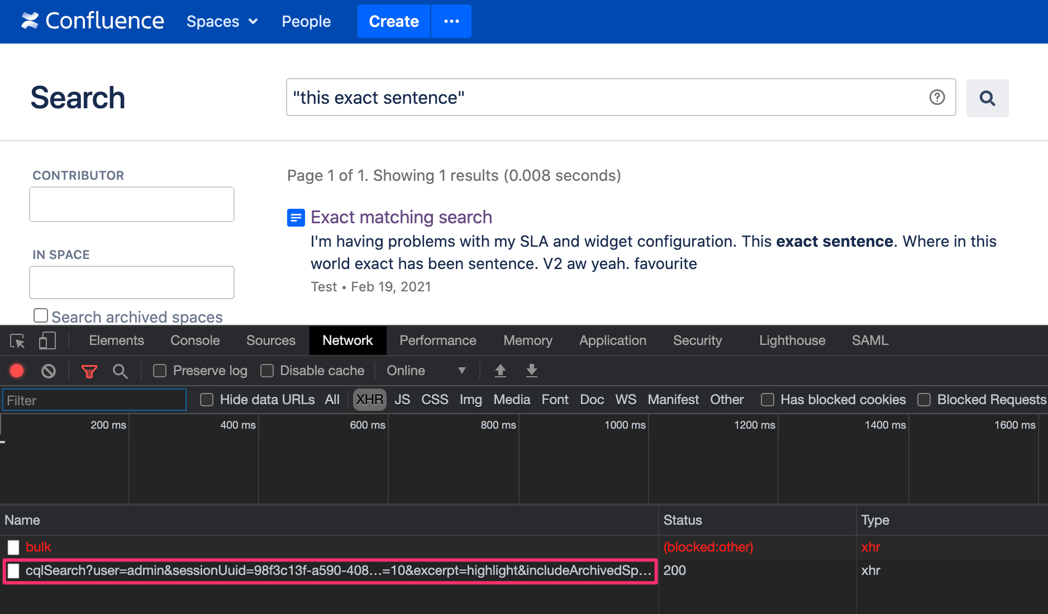Select the Media request type filter
1048x614 pixels.
(x=512, y=400)
